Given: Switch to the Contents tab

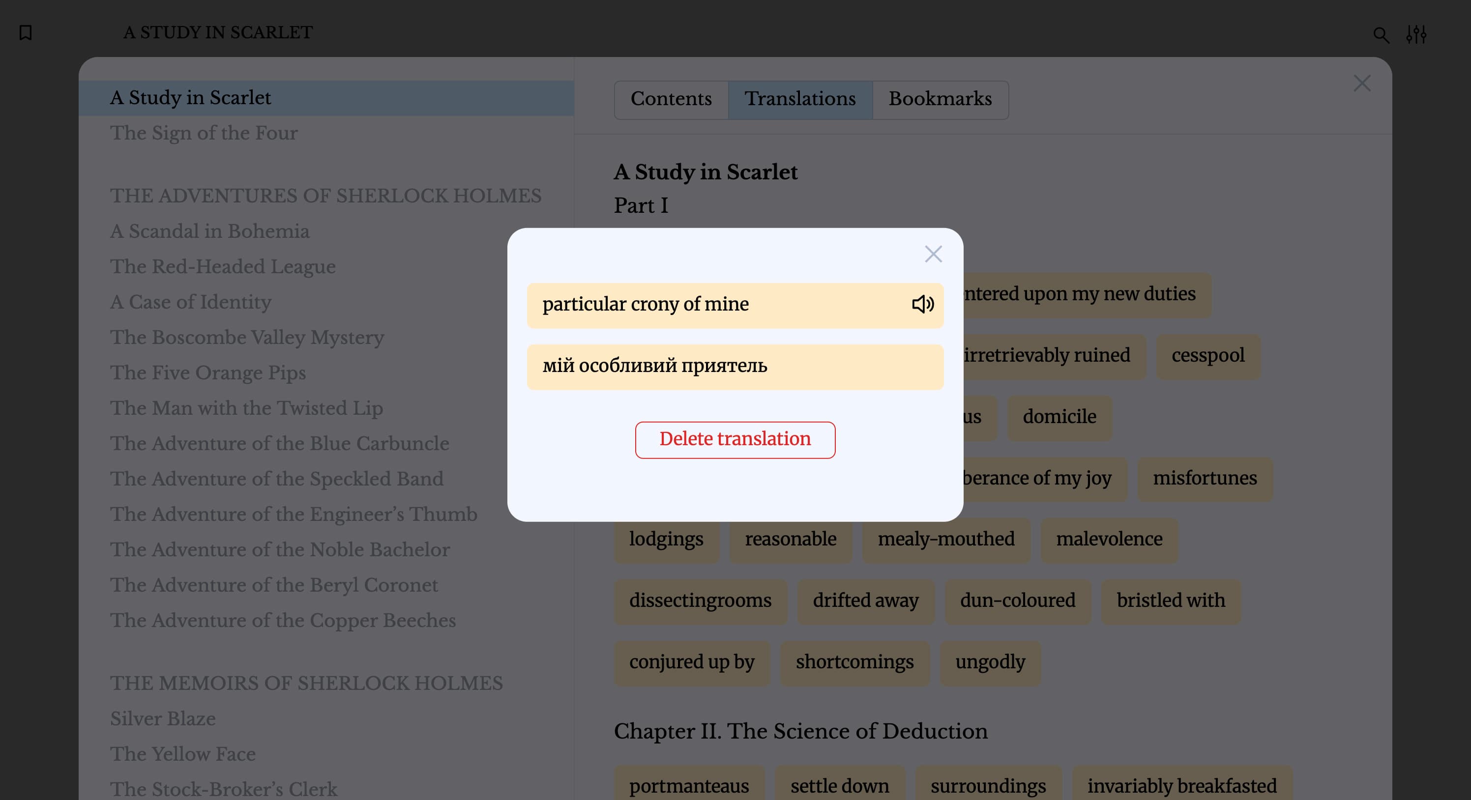Looking at the screenshot, I should [x=671, y=99].
